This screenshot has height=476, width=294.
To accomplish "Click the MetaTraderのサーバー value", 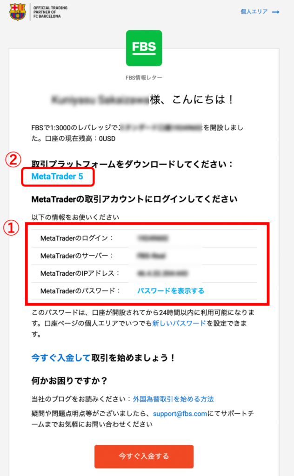I will (x=151, y=256).
